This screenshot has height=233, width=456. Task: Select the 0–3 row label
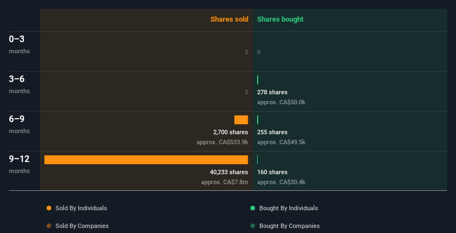pos(17,39)
